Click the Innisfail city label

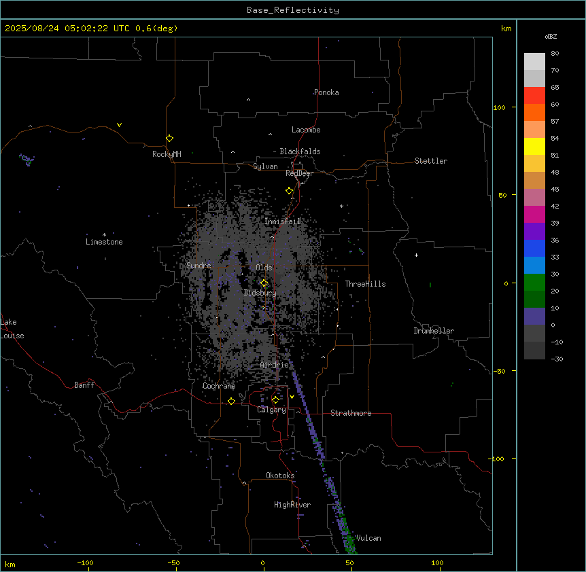click(282, 221)
